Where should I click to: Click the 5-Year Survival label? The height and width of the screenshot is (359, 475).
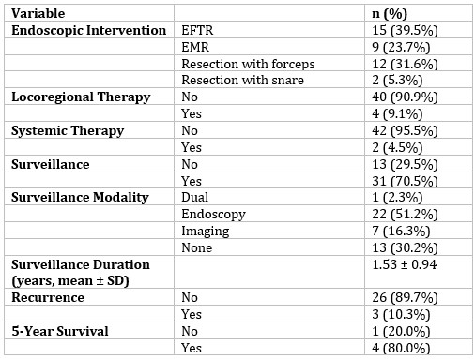coord(60,331)
